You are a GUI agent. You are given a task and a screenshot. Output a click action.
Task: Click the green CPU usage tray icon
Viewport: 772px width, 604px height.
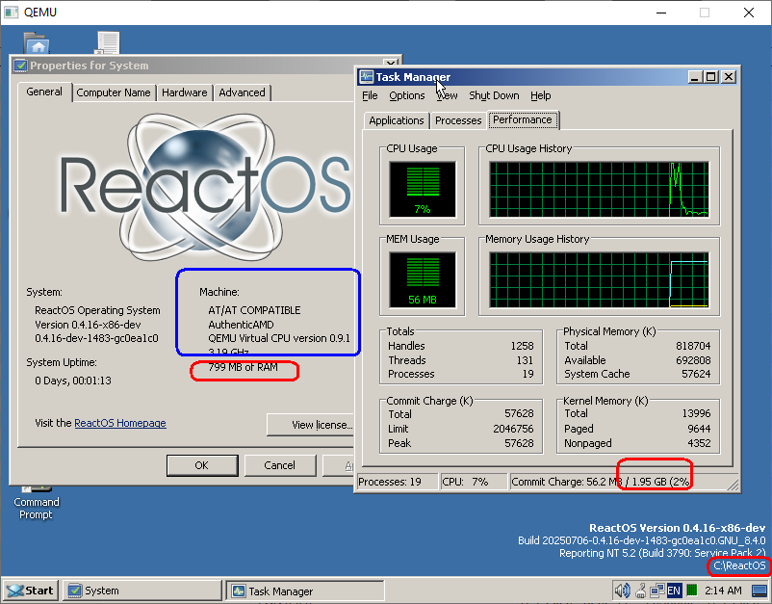692,590
